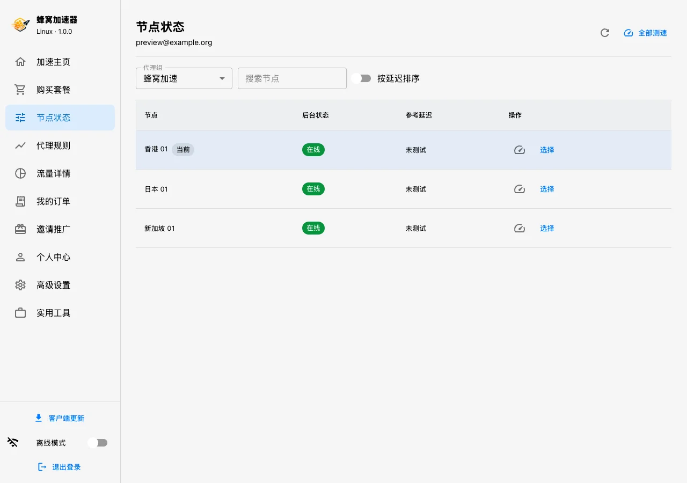The image size is (687, 483).
Task: Test speed of 新加坡 01 node
Action: 519,228
